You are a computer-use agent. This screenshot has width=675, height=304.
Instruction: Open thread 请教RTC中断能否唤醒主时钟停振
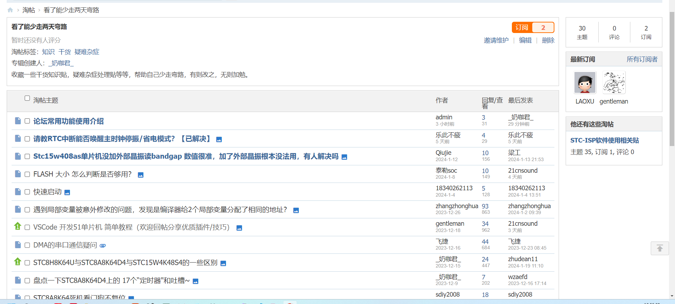122,139
